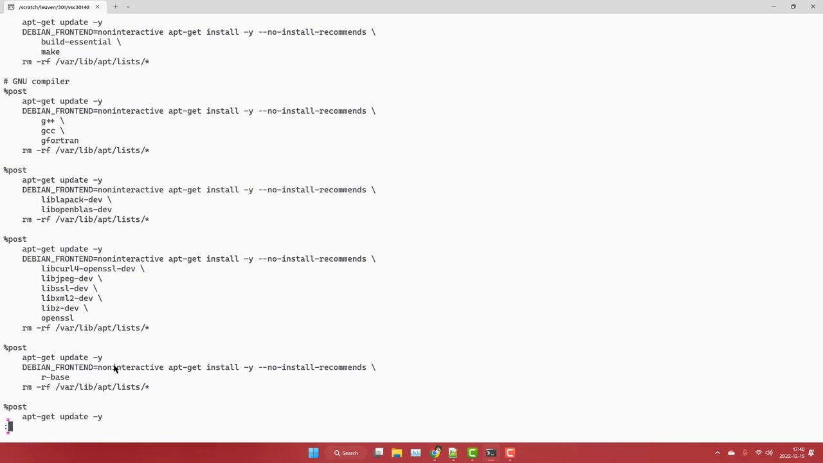
Task: Click the 'r-base' package line
Action: (x=55, y=377)
